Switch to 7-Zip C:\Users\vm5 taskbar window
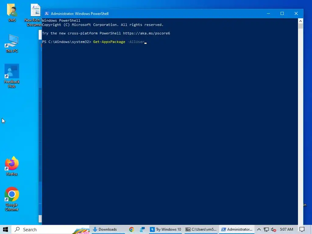This screenshot has width=312, height=234. pos(201,229)
